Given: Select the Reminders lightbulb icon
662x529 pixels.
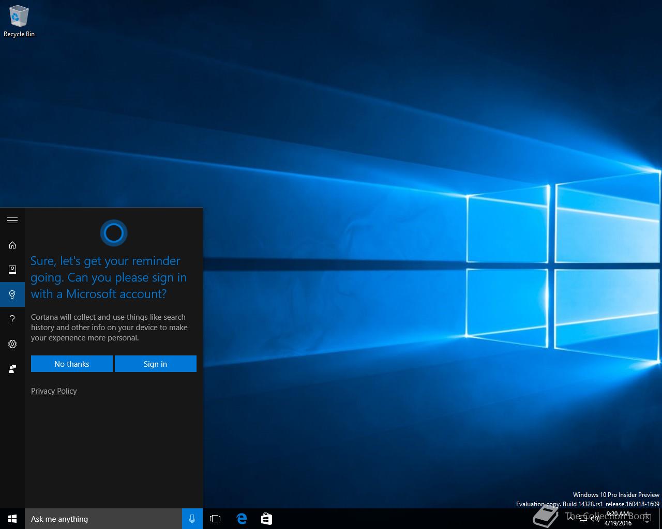Looking at the screenshot, I should (x=12, y=294).
